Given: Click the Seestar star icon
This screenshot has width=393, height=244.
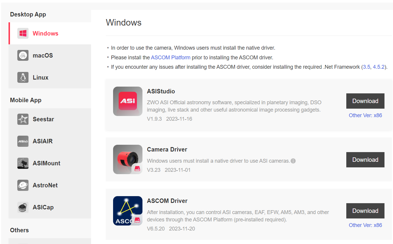Looking at the screenshot, I should click(x=23, y=119).
